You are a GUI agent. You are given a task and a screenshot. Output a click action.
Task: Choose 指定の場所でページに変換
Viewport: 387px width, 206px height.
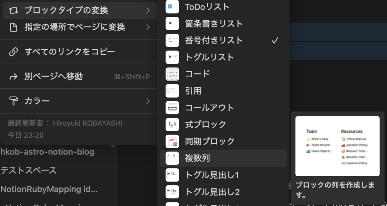80,27
